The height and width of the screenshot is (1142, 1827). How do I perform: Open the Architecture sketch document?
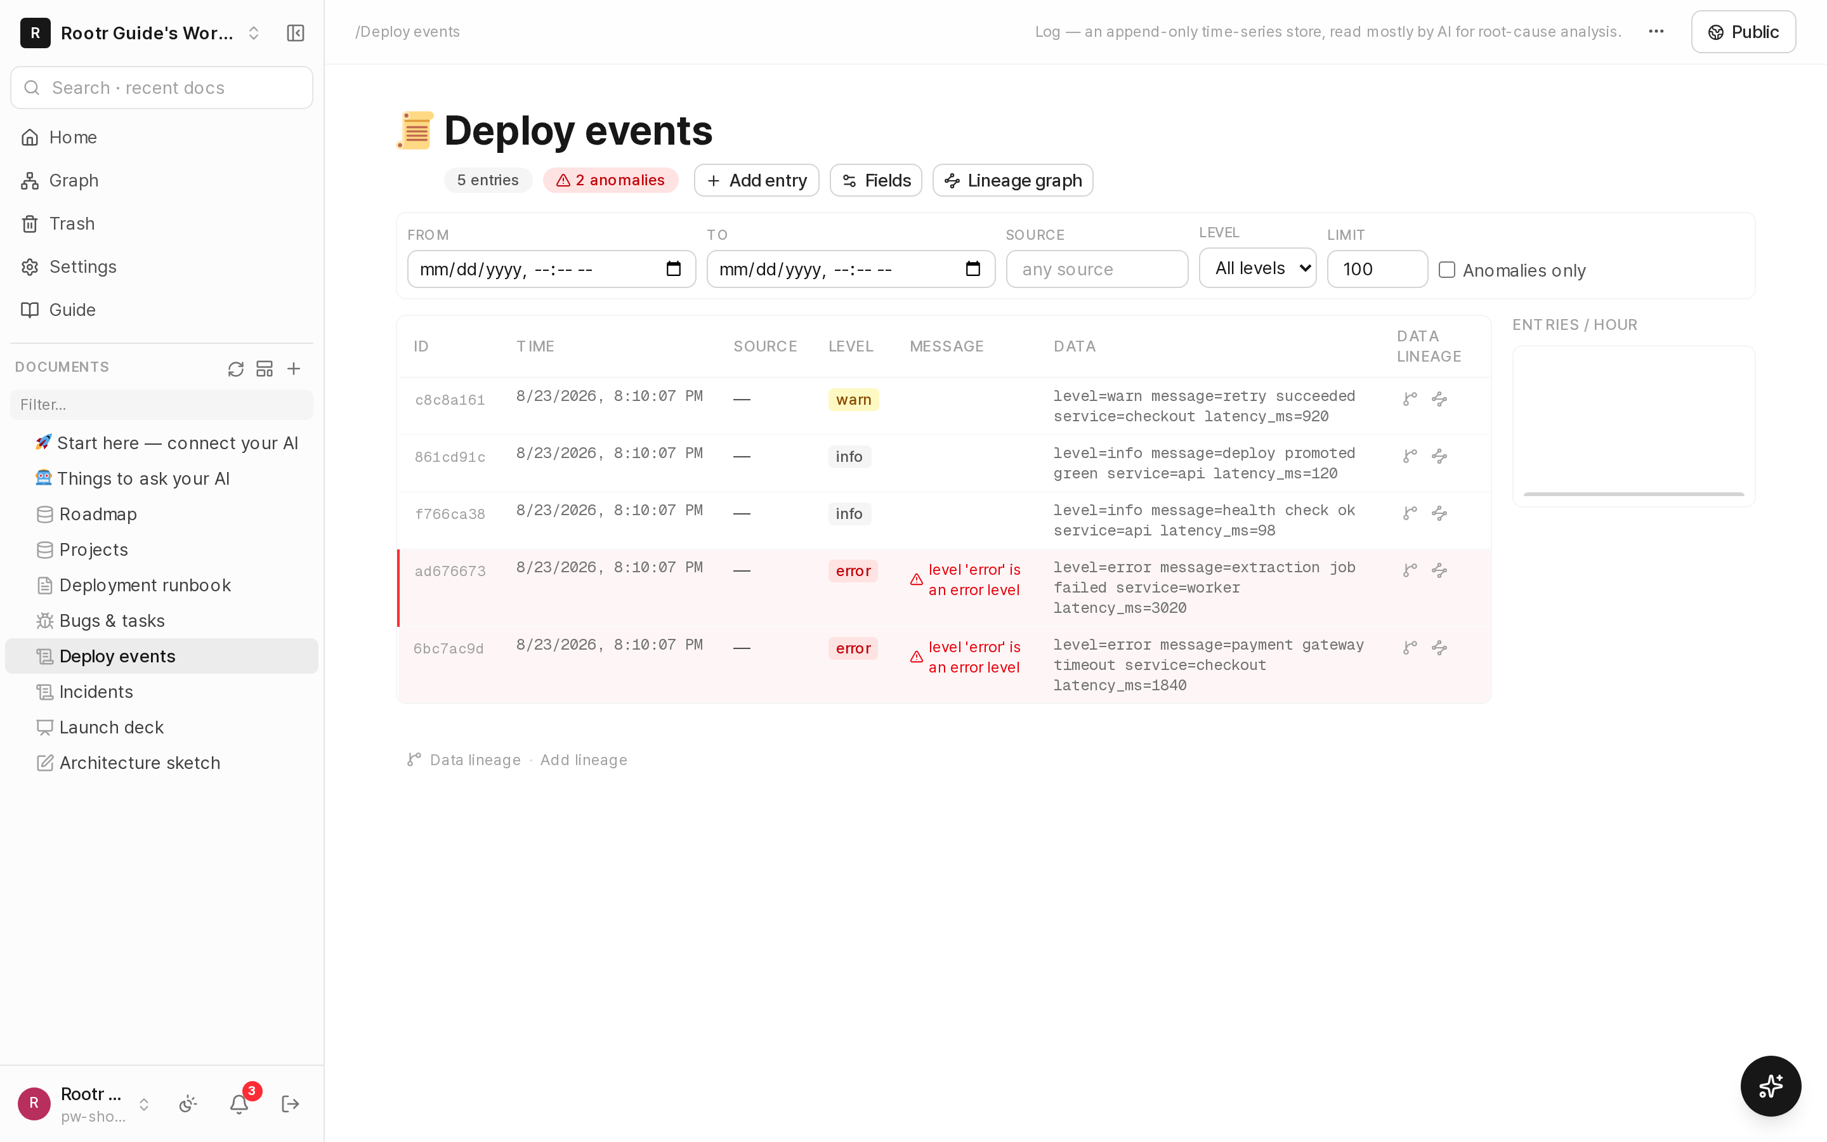[162, 763]
